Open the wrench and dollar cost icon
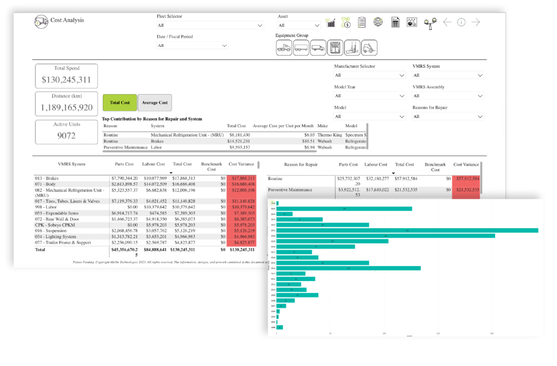This screenshot has width=557, height=366. [x=346, y=22]
